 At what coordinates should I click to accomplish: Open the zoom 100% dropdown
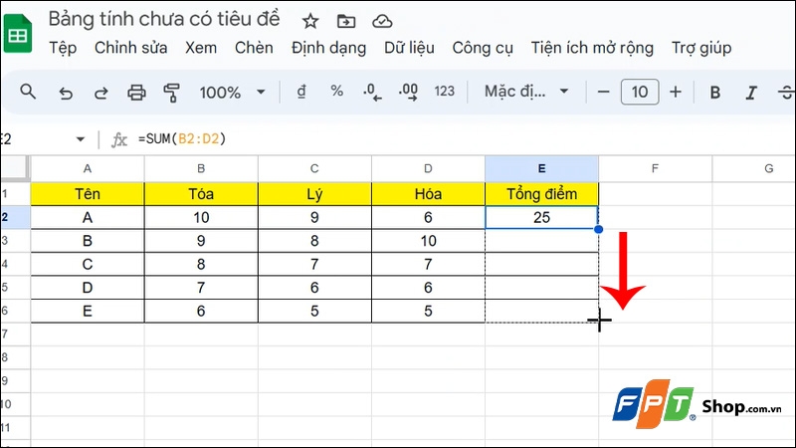[x=233, y=93]
